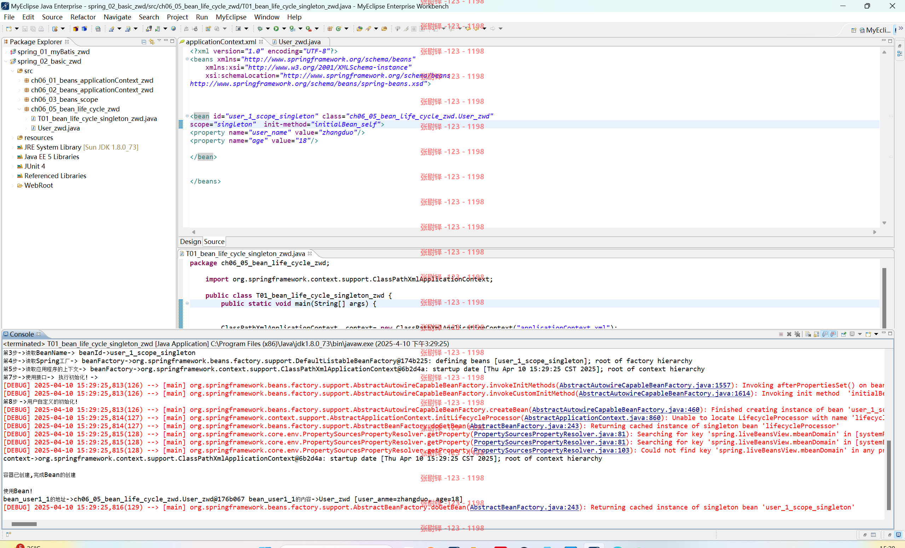Click the Search flashlight toolbar icon
This screenshot has width=905, height=548.
368,29
